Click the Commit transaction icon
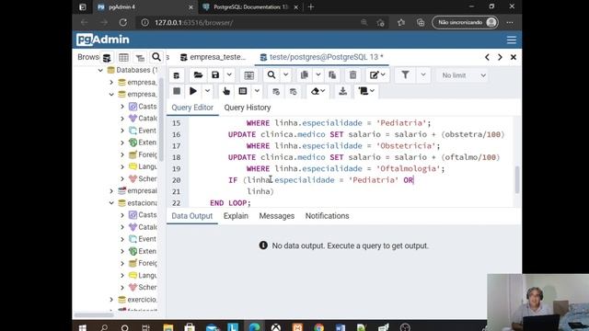Viewport: 589px width, 331px height. [x=276, y=92]
